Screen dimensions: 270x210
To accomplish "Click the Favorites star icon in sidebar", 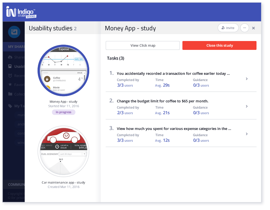I will click(x=10, y=85).
